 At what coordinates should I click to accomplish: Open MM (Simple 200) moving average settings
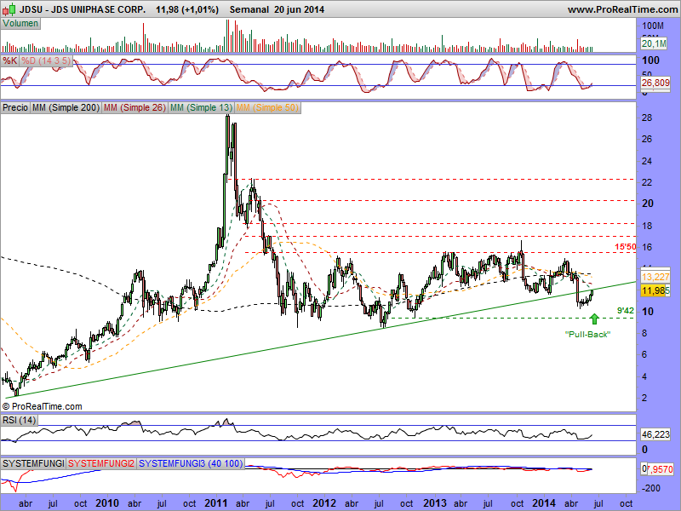click(66, 107)
